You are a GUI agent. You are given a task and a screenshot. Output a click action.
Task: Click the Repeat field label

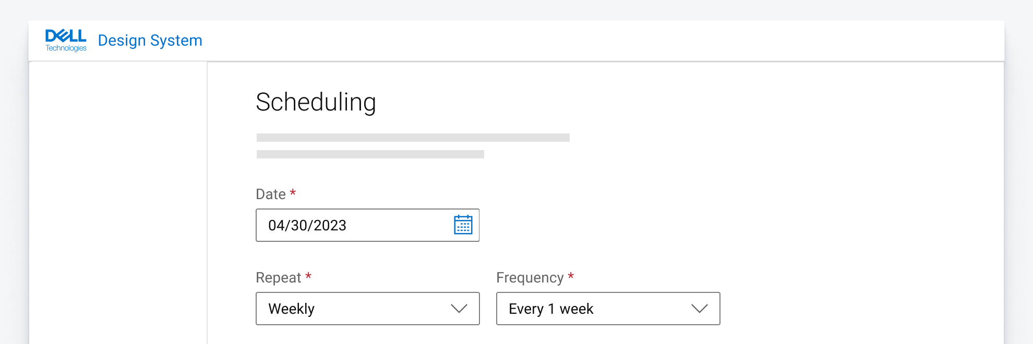[x=279, y=278]
